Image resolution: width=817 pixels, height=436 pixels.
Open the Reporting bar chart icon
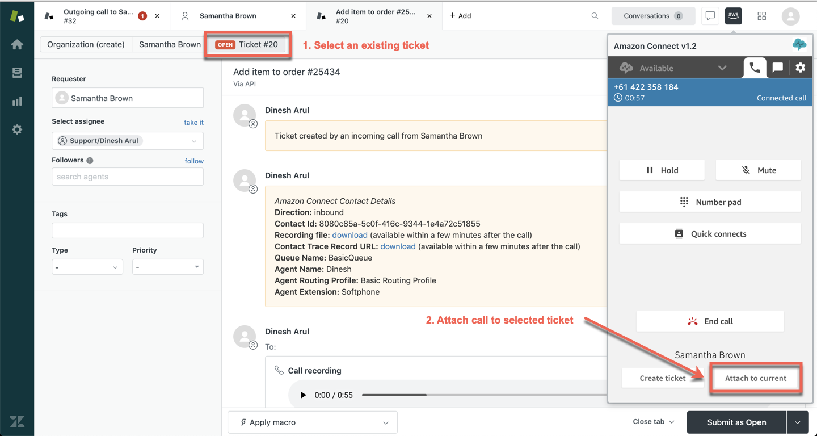click(17, 101)
